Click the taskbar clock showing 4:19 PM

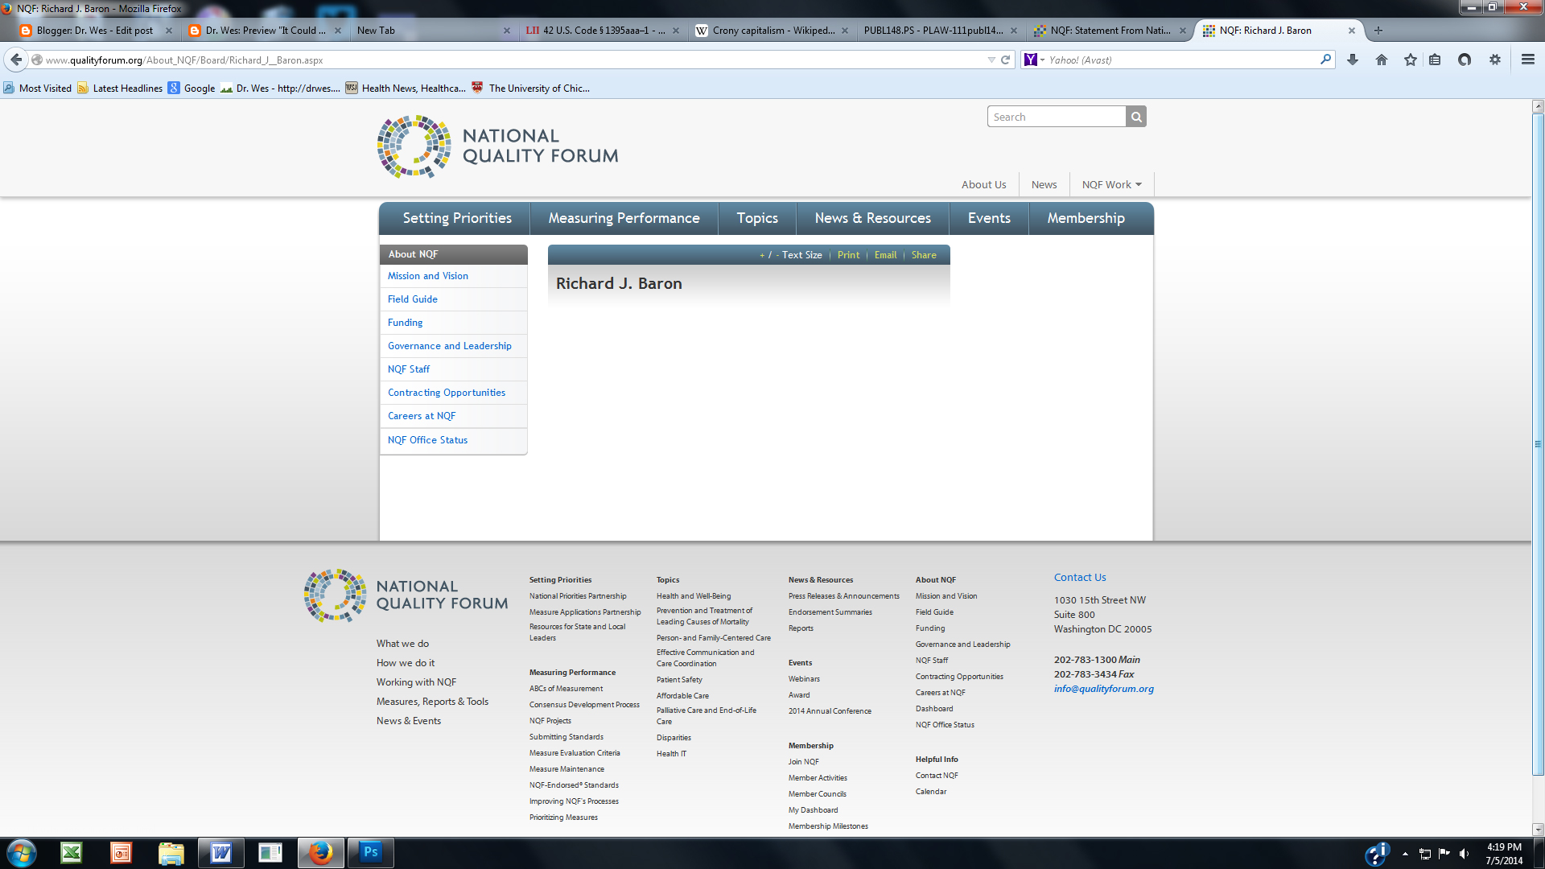pos(1504,854)
